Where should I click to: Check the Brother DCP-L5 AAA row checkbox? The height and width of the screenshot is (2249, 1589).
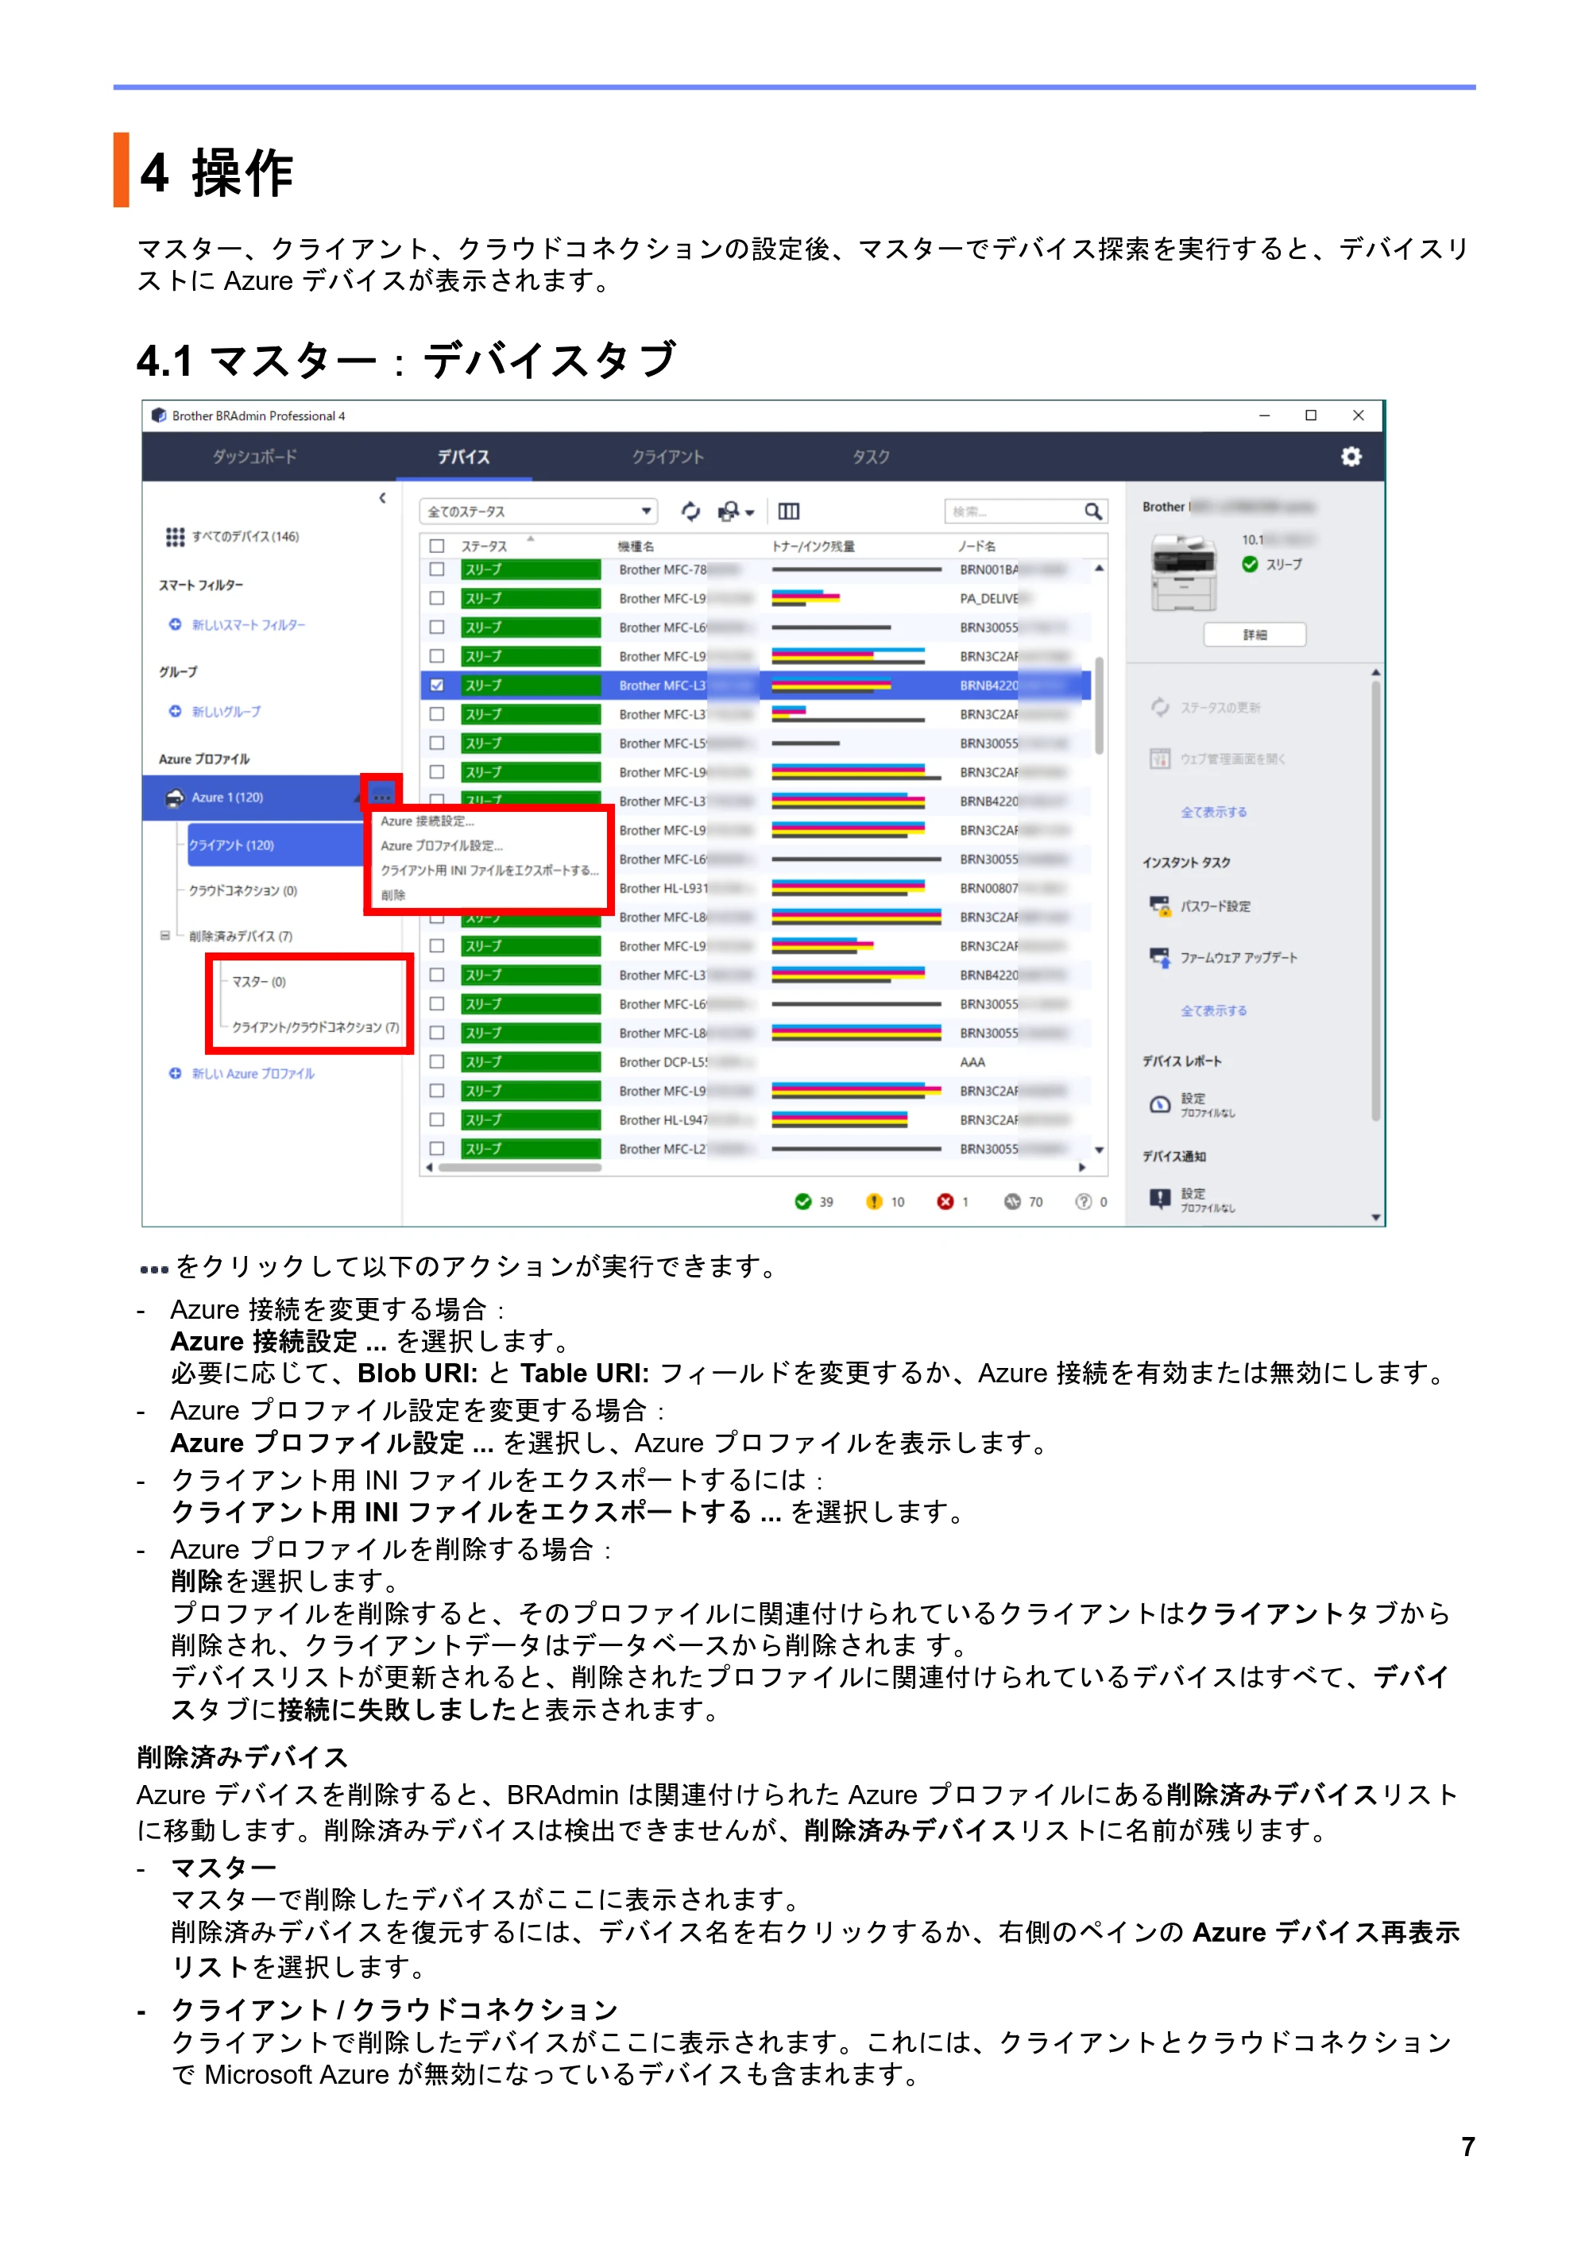coord(438,1062)
